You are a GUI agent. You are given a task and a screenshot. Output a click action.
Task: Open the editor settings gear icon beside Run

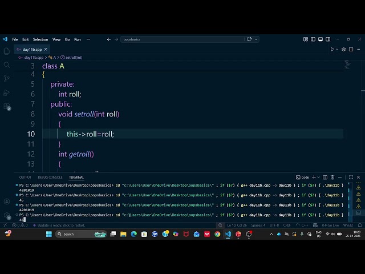coord(343,50)
